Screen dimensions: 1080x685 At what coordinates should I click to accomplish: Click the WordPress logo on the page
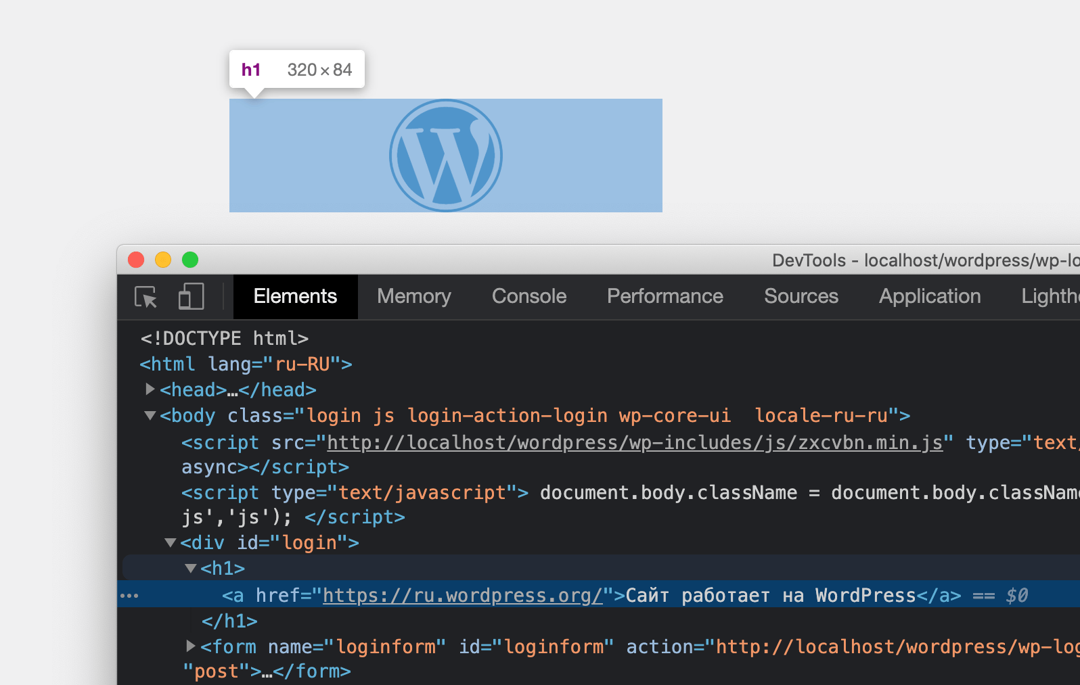point(446,156)
